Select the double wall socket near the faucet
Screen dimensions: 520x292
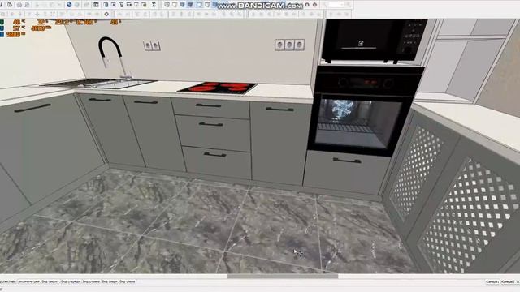(152, 45)
